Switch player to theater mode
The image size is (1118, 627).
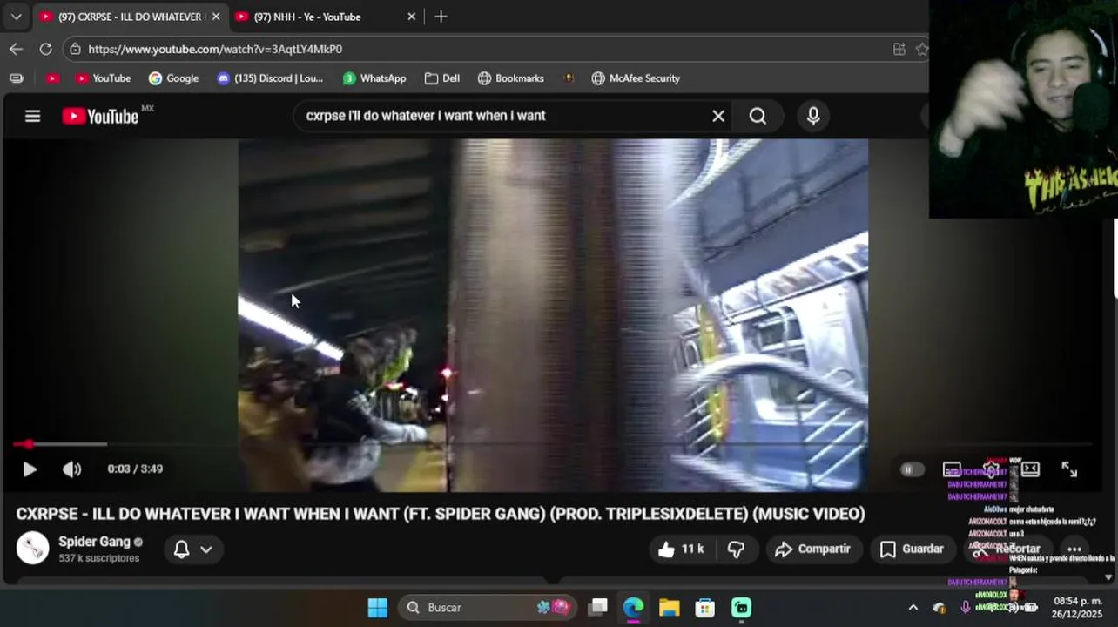(x=1030, y=469)
